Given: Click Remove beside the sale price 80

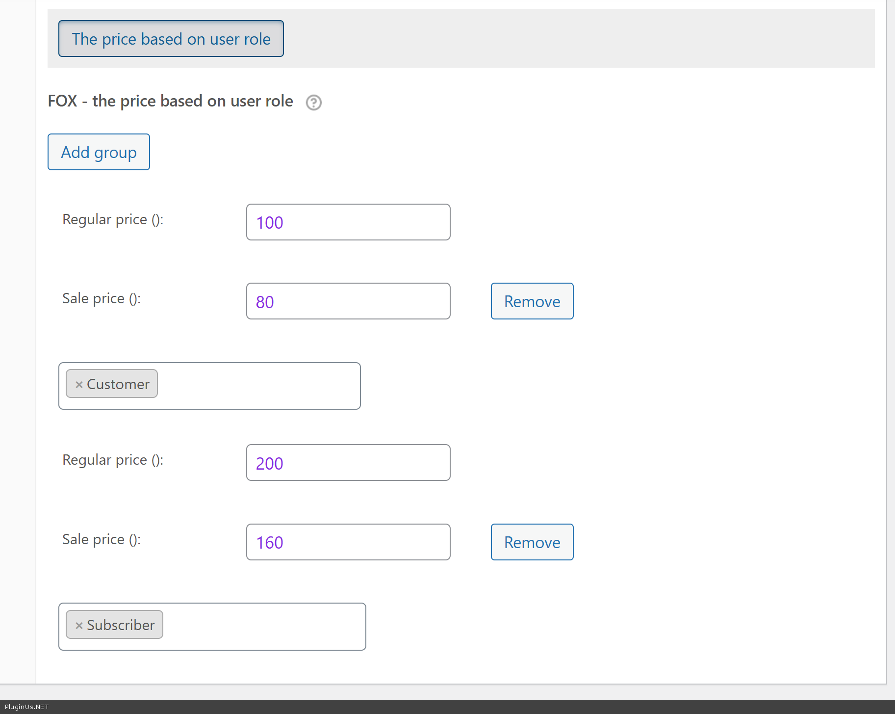Looking at the screenshot, I should pos(532,301).
